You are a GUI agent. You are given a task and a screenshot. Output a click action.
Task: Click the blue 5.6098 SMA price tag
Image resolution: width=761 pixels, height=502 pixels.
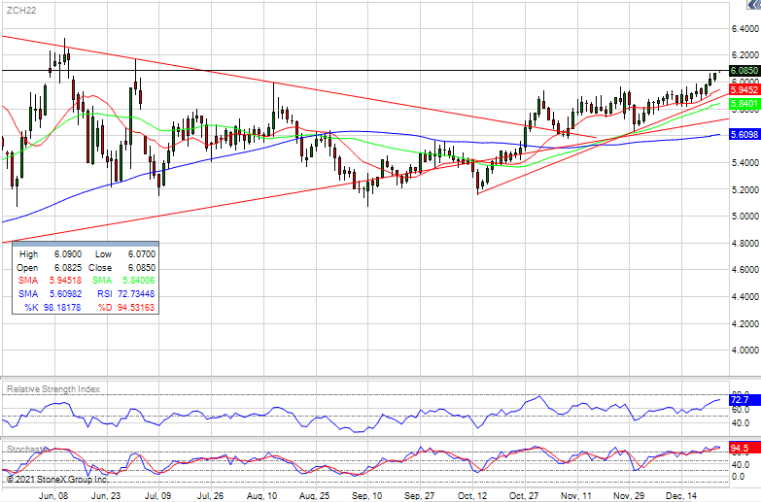744,134
